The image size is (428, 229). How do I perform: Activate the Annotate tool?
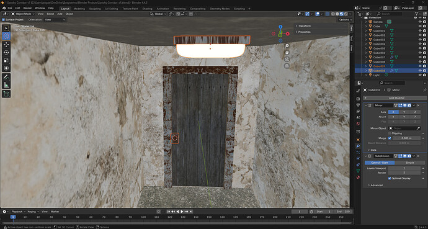[7, 77]
